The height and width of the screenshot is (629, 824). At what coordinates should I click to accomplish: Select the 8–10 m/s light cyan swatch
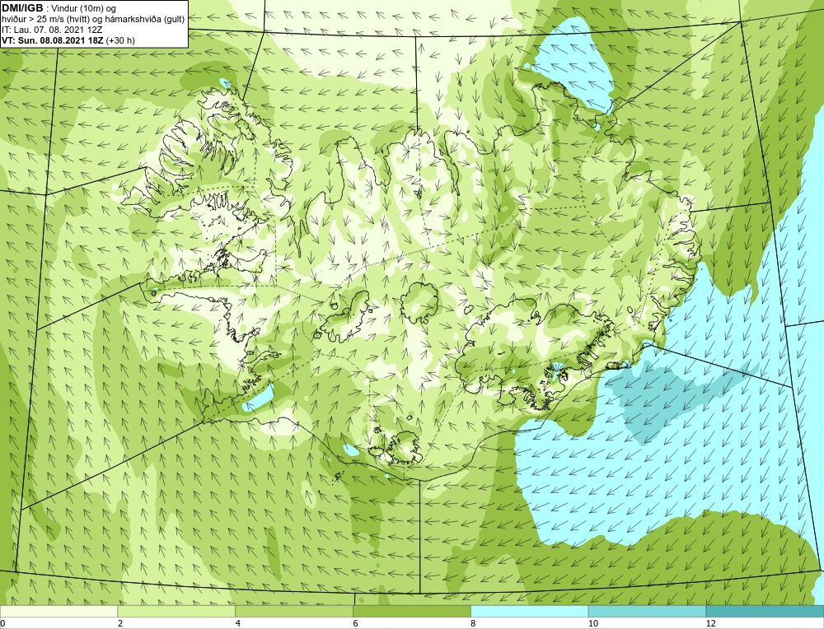click(530, 611)
